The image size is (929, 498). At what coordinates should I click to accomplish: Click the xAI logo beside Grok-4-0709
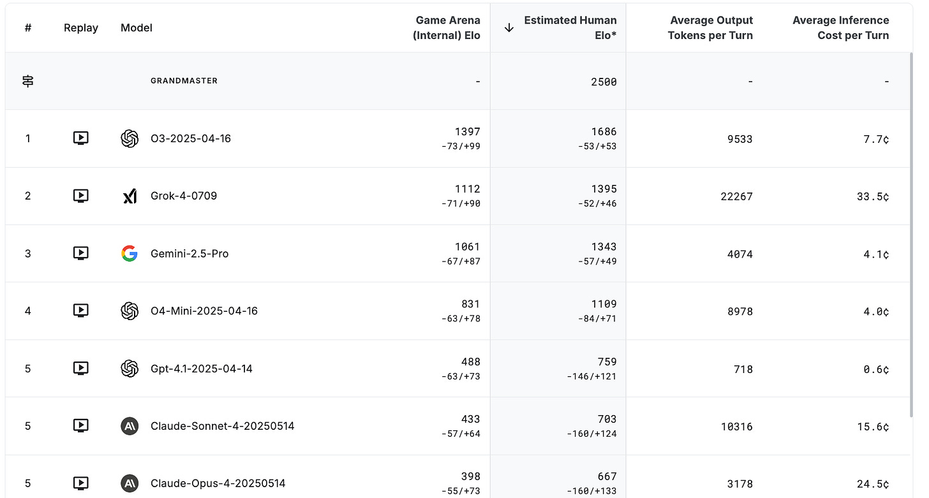pos(130,196)
